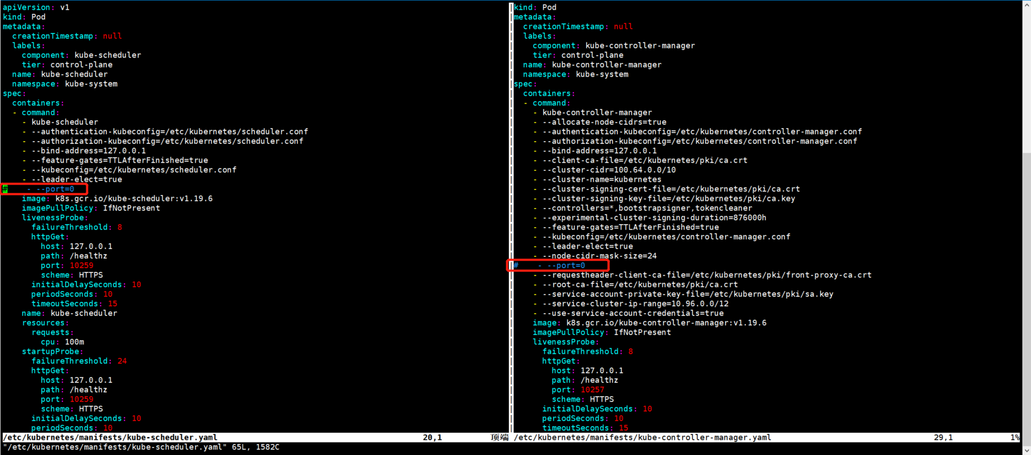Click 'failureThreshold: 24' under startupProbe
Viewport: 1031px width, 455px height.
point(79,361)
